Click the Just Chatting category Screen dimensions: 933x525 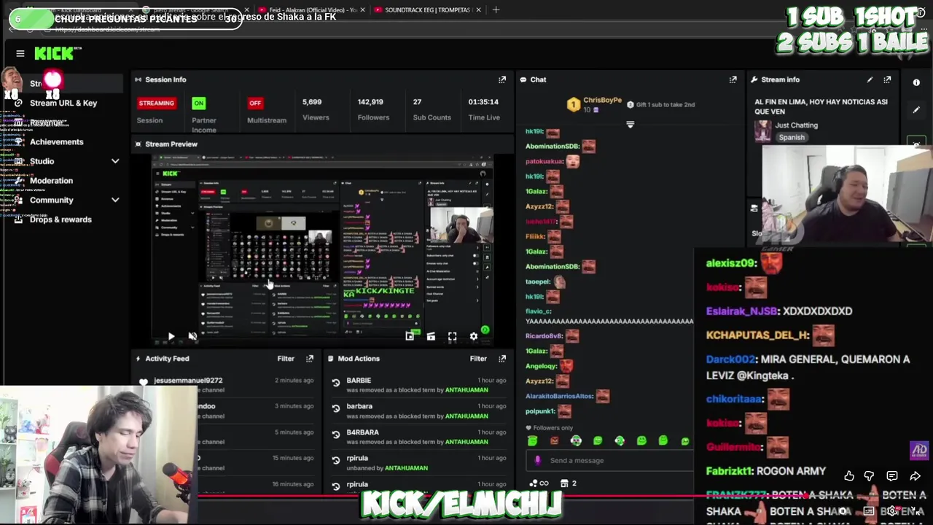pos(797,125)
